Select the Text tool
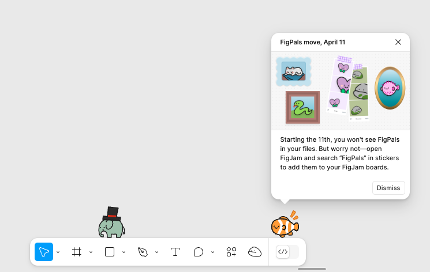Screen dimensions: 430x272 [x=175, y=252]
